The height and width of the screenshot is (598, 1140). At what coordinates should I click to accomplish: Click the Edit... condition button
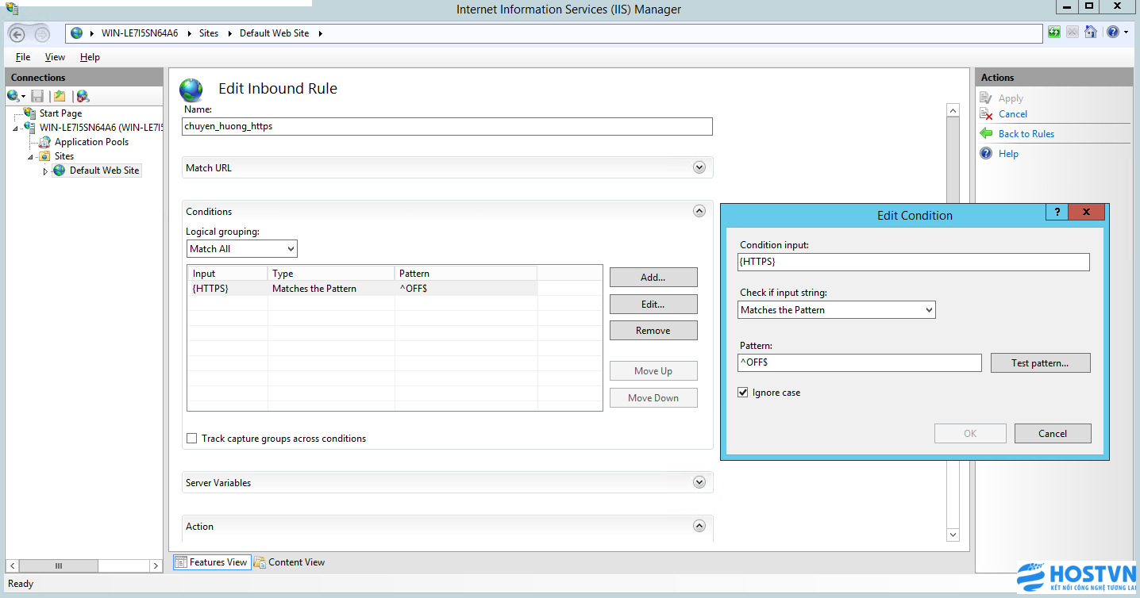[653, 304]
